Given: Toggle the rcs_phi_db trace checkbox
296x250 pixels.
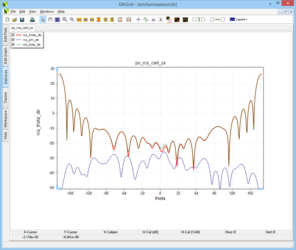Looking at the screenshot, I should coord(13,40).
